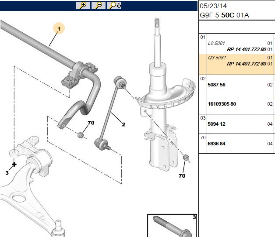Click RP 14.401.772 80 under L0 5081
Screen dimensions: 275x237
[247, 49]
